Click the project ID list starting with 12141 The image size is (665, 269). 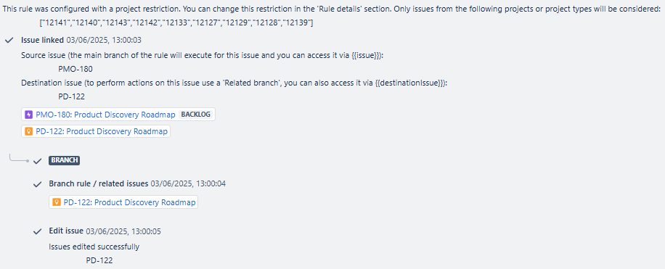tap(176, 23)
